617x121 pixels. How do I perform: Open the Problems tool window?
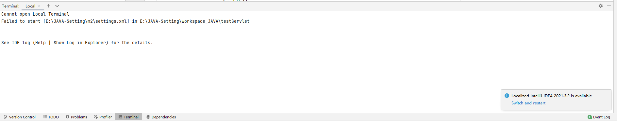point(76,117)
